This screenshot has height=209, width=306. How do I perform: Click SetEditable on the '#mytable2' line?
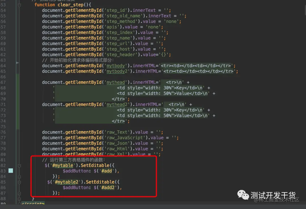pos(100,182)
